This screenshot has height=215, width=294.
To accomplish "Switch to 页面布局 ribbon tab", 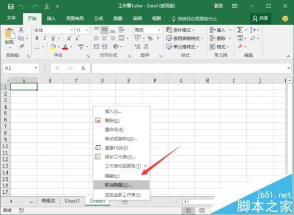I will [x=75, y=19].
